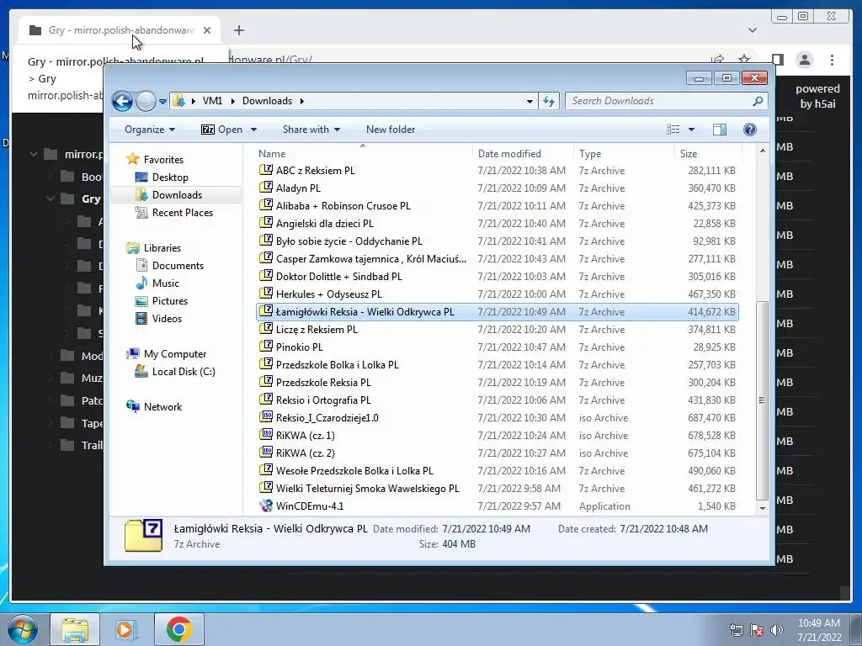Image resolution: width=862 pixels, height=646 pixels.
Task: Open Windows Explorer from the taskbar
Action: point(75,629)
